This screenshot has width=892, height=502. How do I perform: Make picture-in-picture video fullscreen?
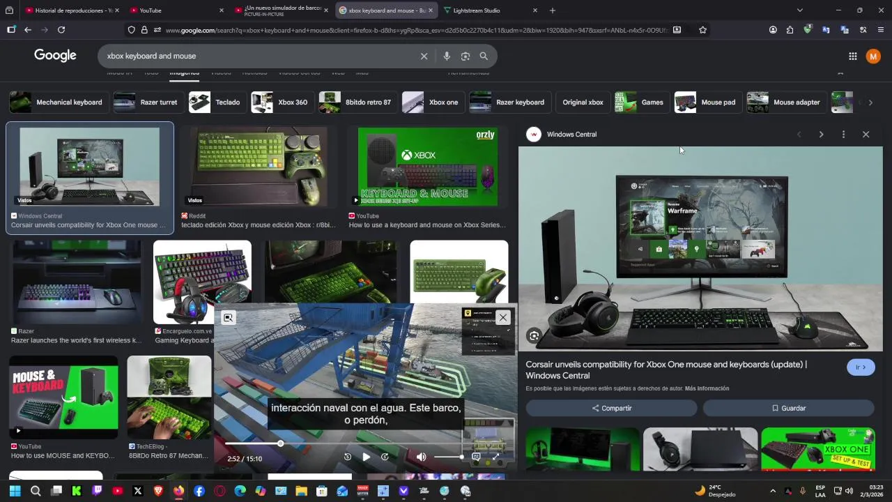496,457
